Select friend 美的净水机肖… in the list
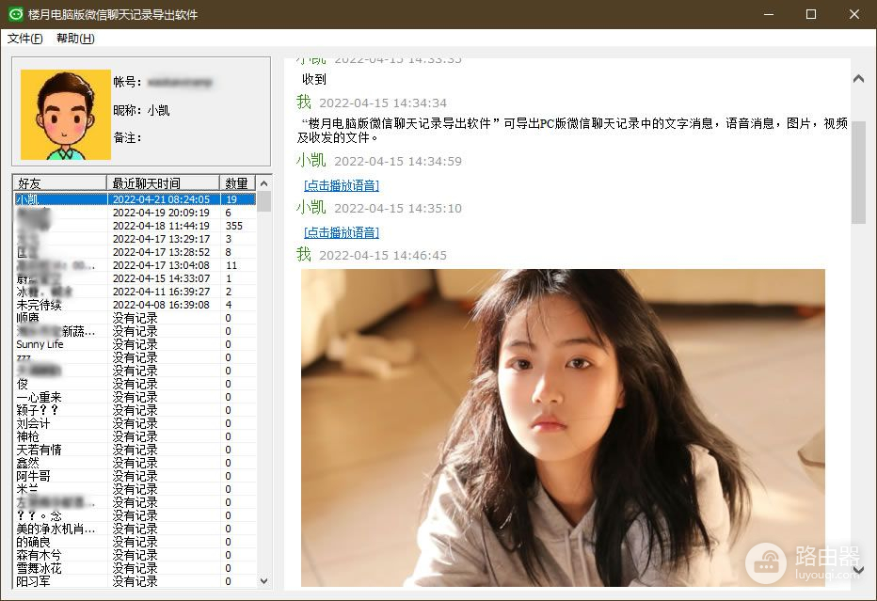Viewport: 877px width, 601px height. tap(135, 529)
